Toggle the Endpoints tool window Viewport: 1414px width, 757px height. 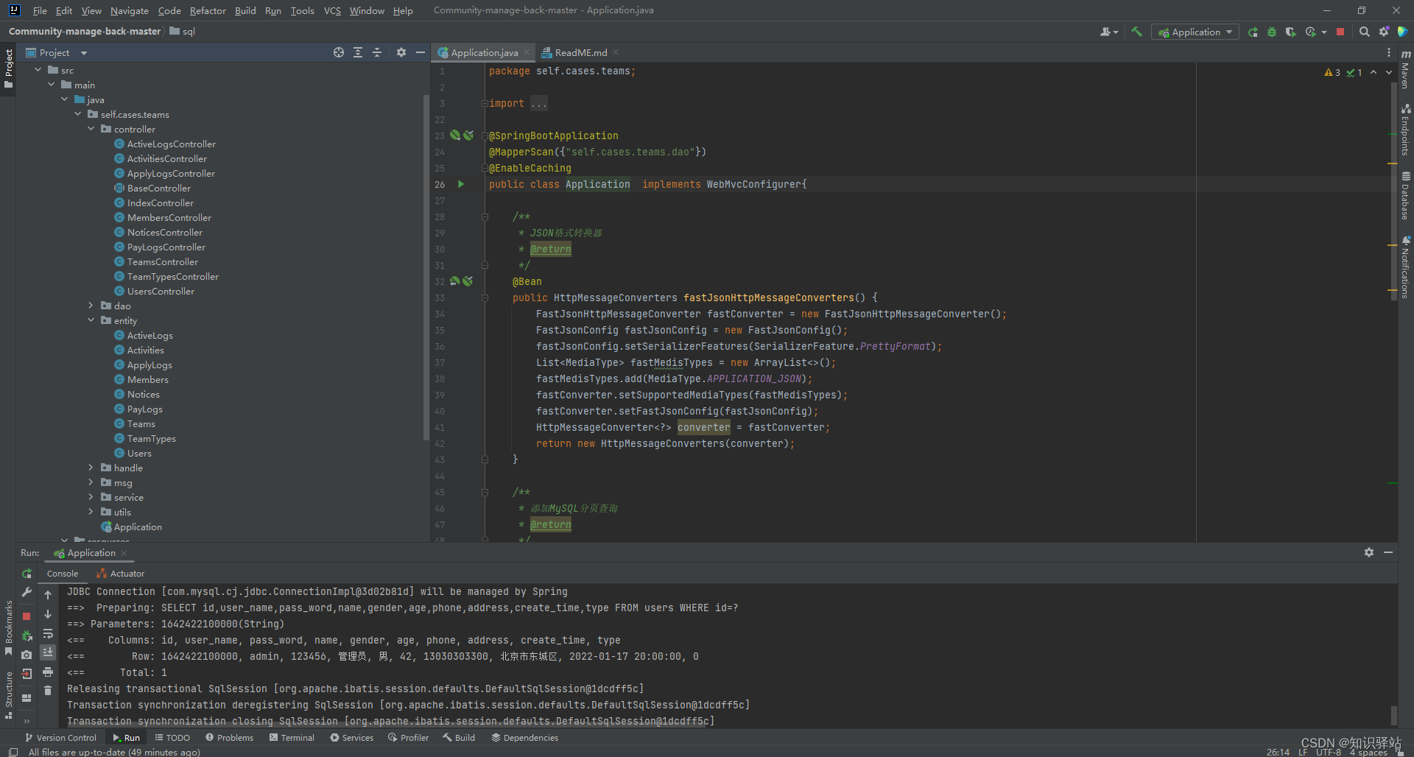pos(1405,130)
